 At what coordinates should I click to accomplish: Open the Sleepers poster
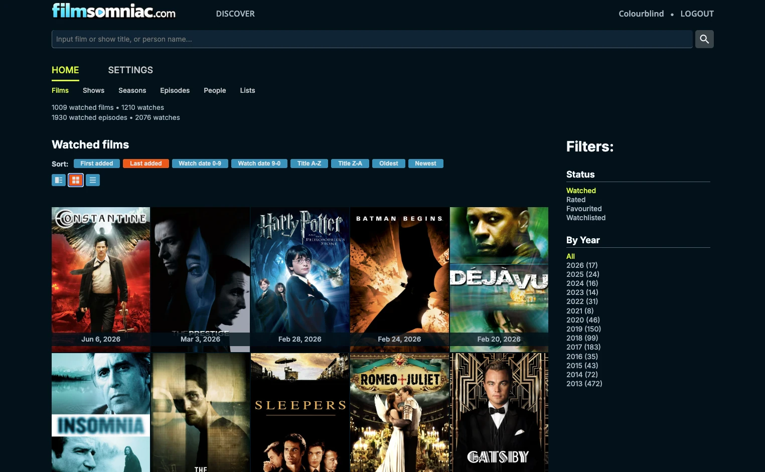300,412
